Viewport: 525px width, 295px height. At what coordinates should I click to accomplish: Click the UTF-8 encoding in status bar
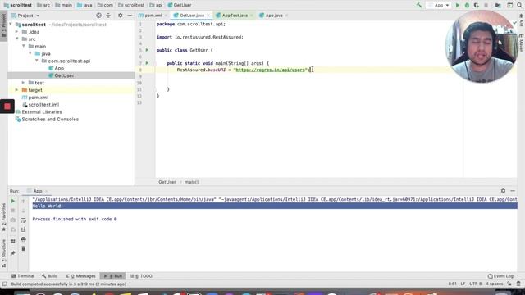pos(475,284)
